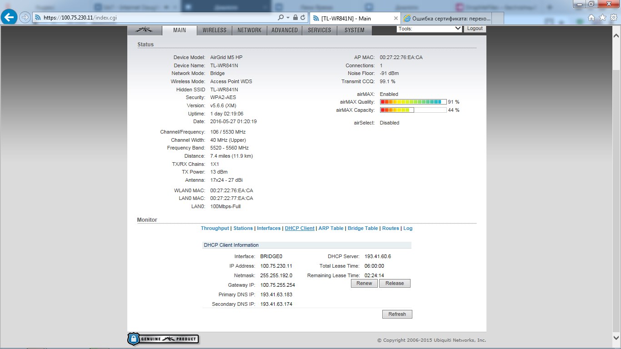621x349 pixels.
Task: Open the WIRELESS tab
Action: pos(215,30)
